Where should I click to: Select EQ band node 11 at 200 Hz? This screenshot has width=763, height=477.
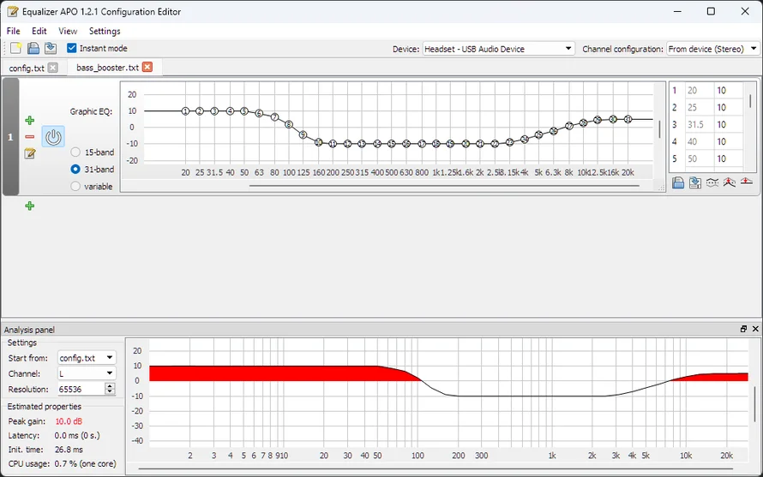333,144
